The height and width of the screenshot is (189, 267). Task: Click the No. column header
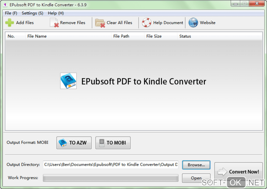point(15,36)
